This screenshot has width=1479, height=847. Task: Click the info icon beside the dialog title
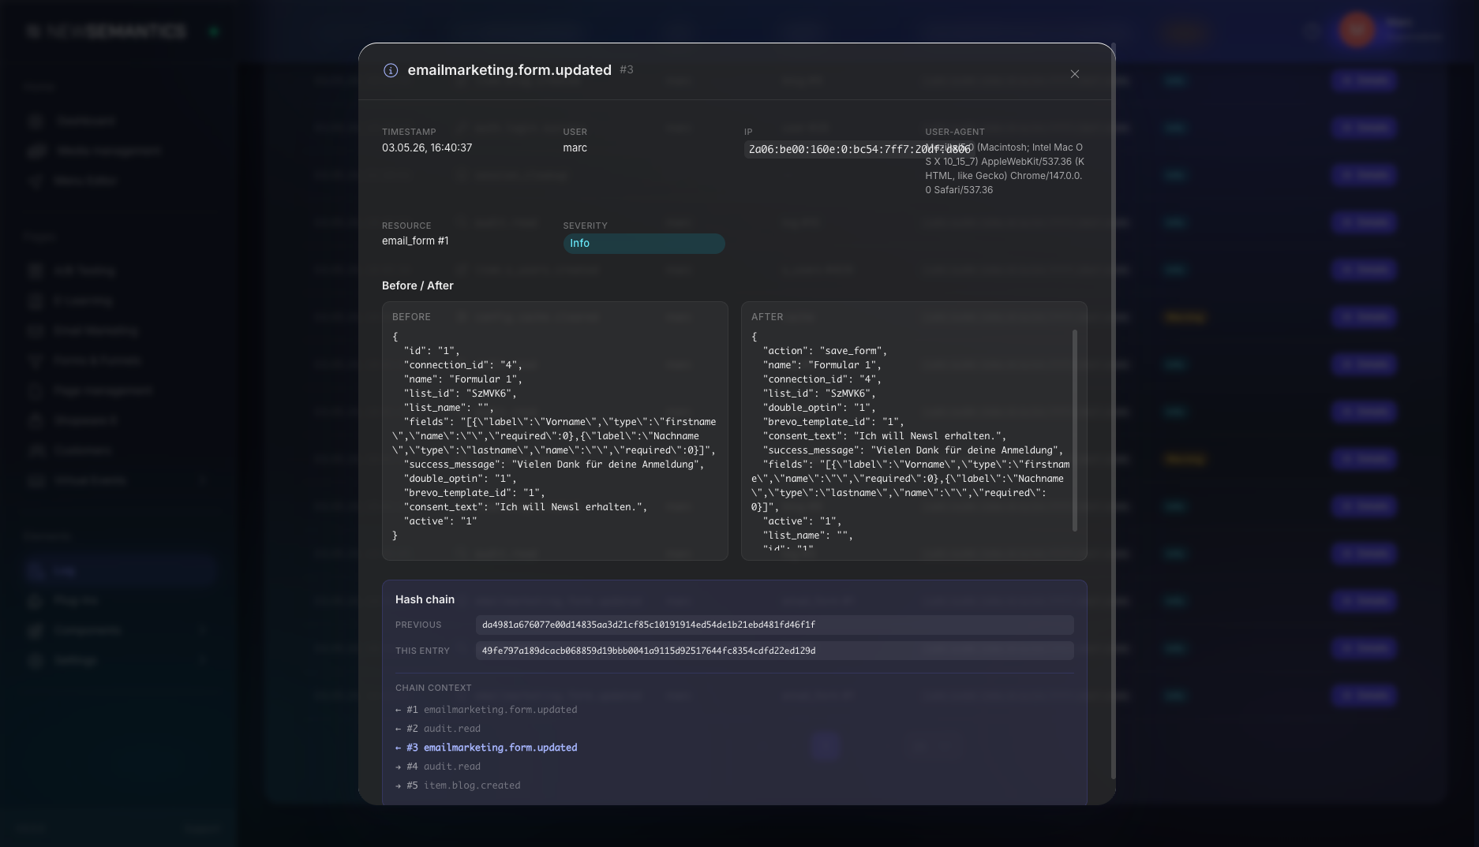tap(391, 70)
